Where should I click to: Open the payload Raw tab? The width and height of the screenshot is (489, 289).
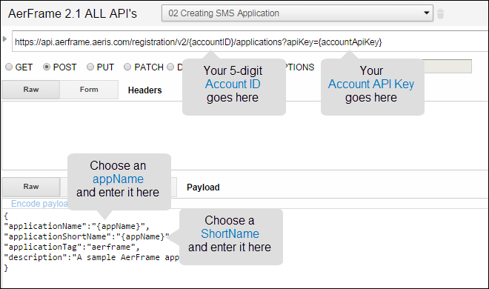pos(31,187)
